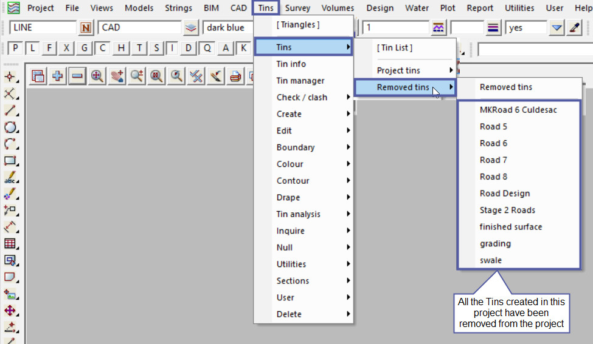This screenshot has width=593, height=344.
Task: Choose finished surface from removed tins list
Action: click(510, 227)
